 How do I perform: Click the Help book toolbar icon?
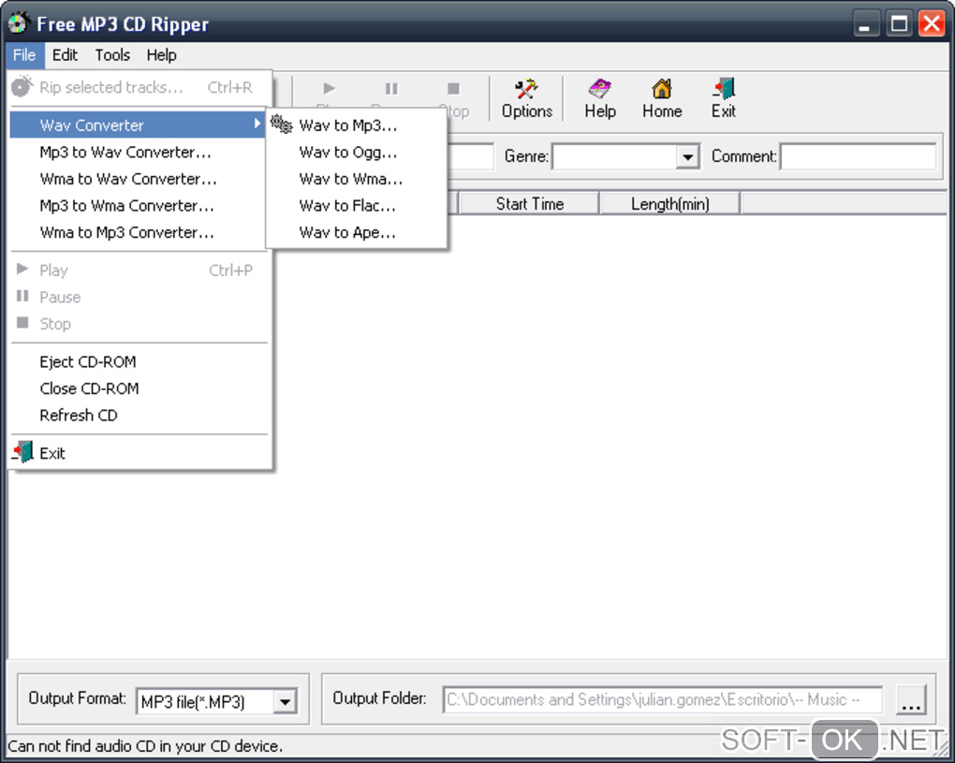pos(600,98)
